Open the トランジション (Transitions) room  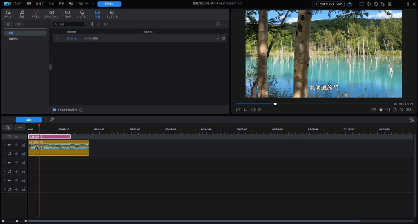tap(51, 14)
